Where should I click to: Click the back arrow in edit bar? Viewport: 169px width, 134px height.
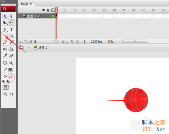coord(29,47)
